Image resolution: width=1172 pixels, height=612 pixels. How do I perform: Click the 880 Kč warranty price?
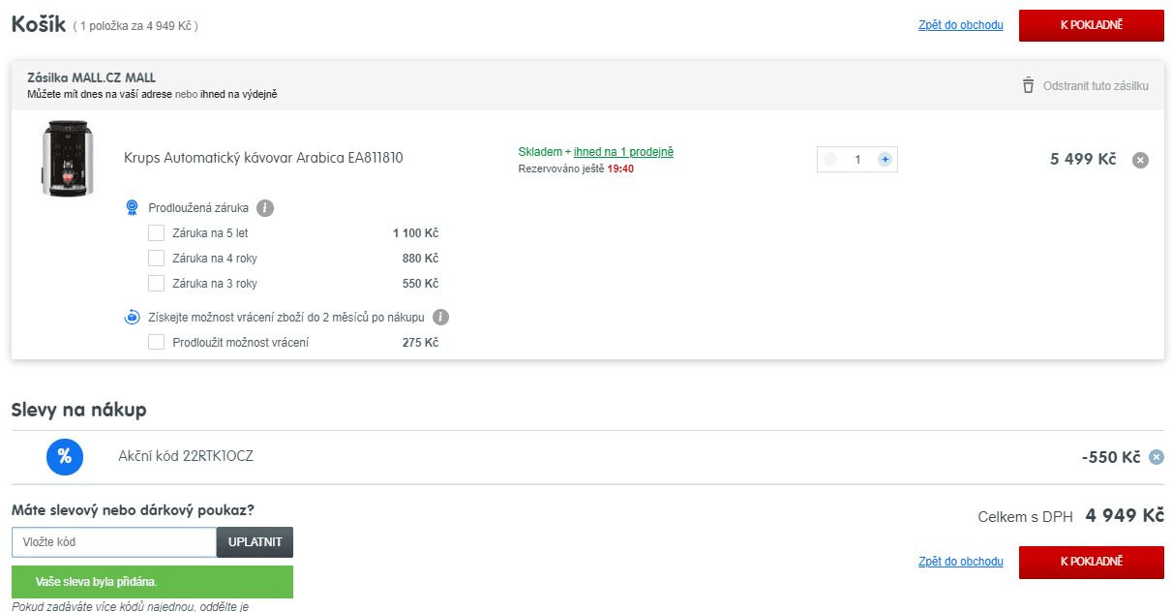pyautogui.click(x=421, y=259)
